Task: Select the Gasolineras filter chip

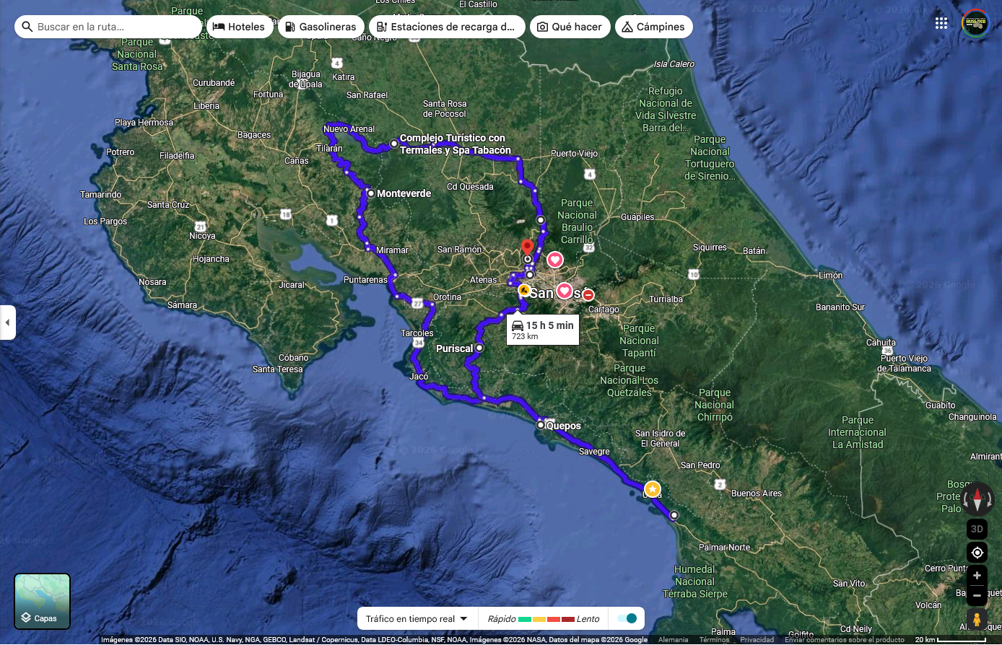Action: pos(321,27)
